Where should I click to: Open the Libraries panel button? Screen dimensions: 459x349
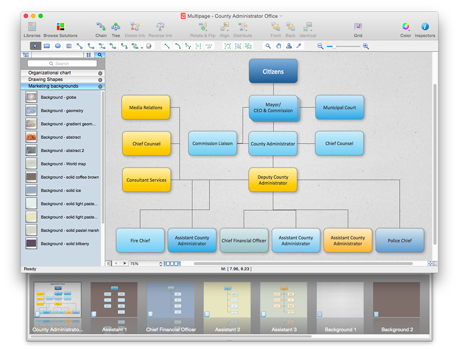[x=32, y=30]
